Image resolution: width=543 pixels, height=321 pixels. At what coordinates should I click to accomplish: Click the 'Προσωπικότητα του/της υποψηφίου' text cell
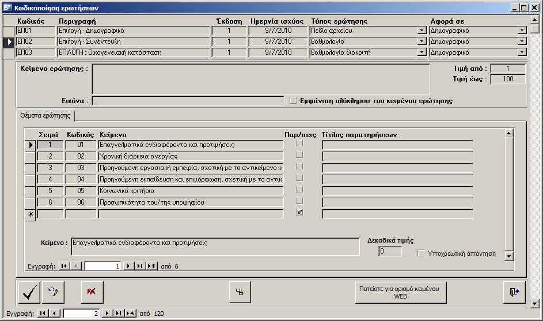(x=191, y=202)
